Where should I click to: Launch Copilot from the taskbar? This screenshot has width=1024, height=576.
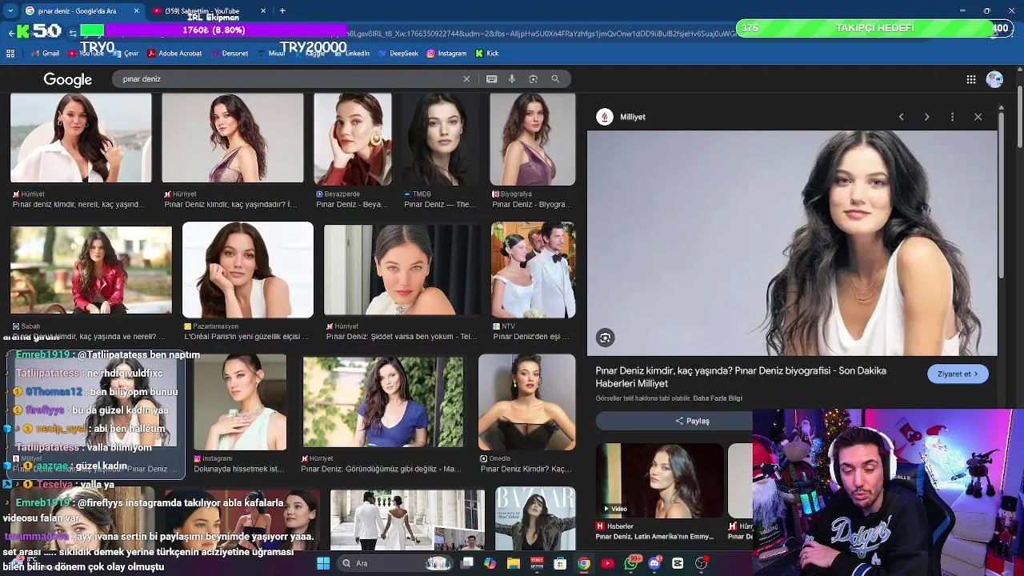490,563
